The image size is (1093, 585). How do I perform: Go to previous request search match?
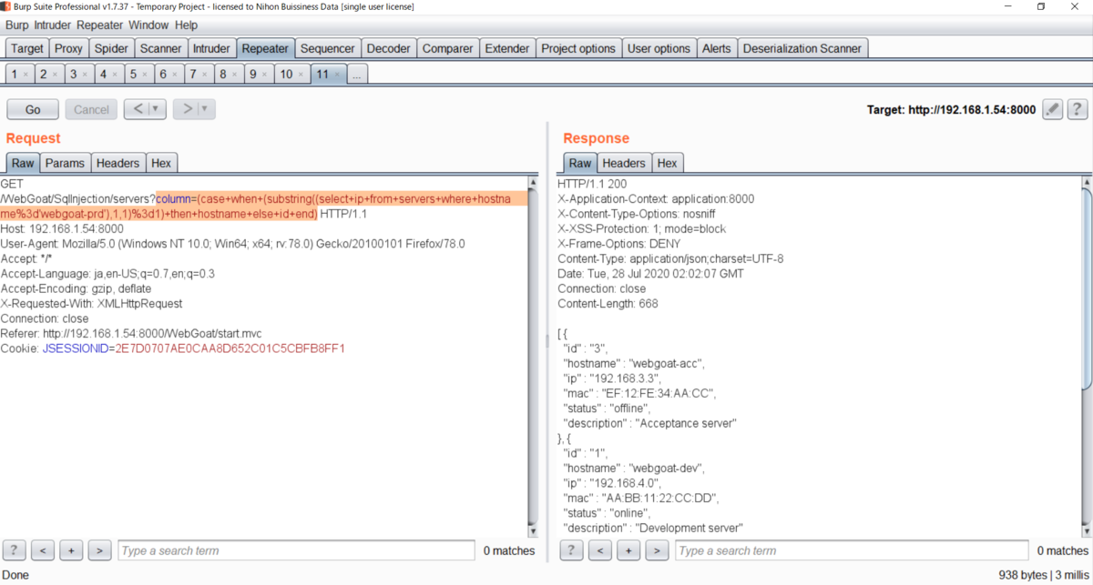coord(43,550)
